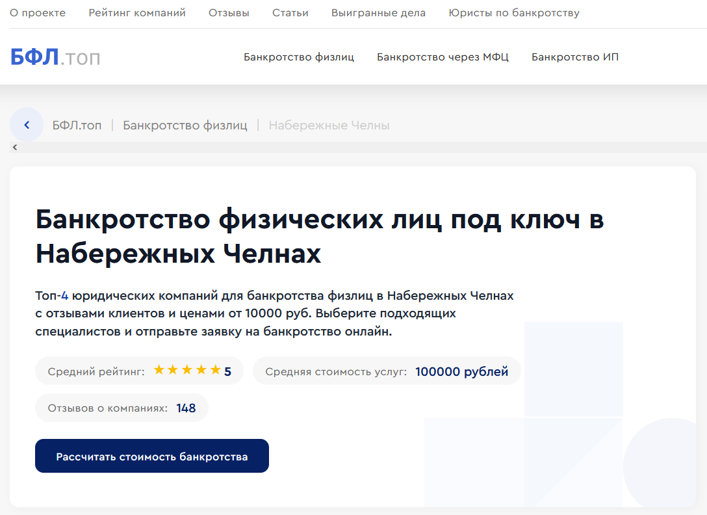Select Банкротство физлиц in main navigation
The height and width of the screenshot is (515, 707).
pyautogui.click(x=299, y=57)
